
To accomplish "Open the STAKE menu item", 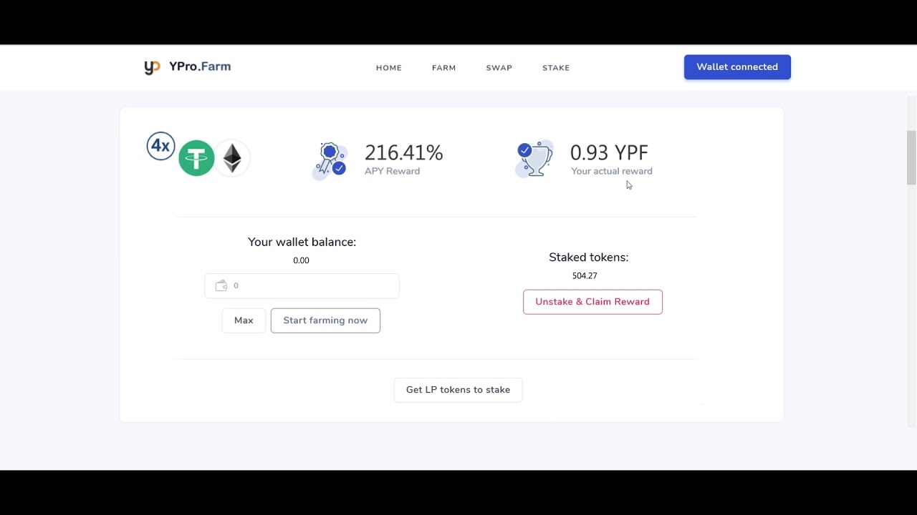I will (556, 68).
